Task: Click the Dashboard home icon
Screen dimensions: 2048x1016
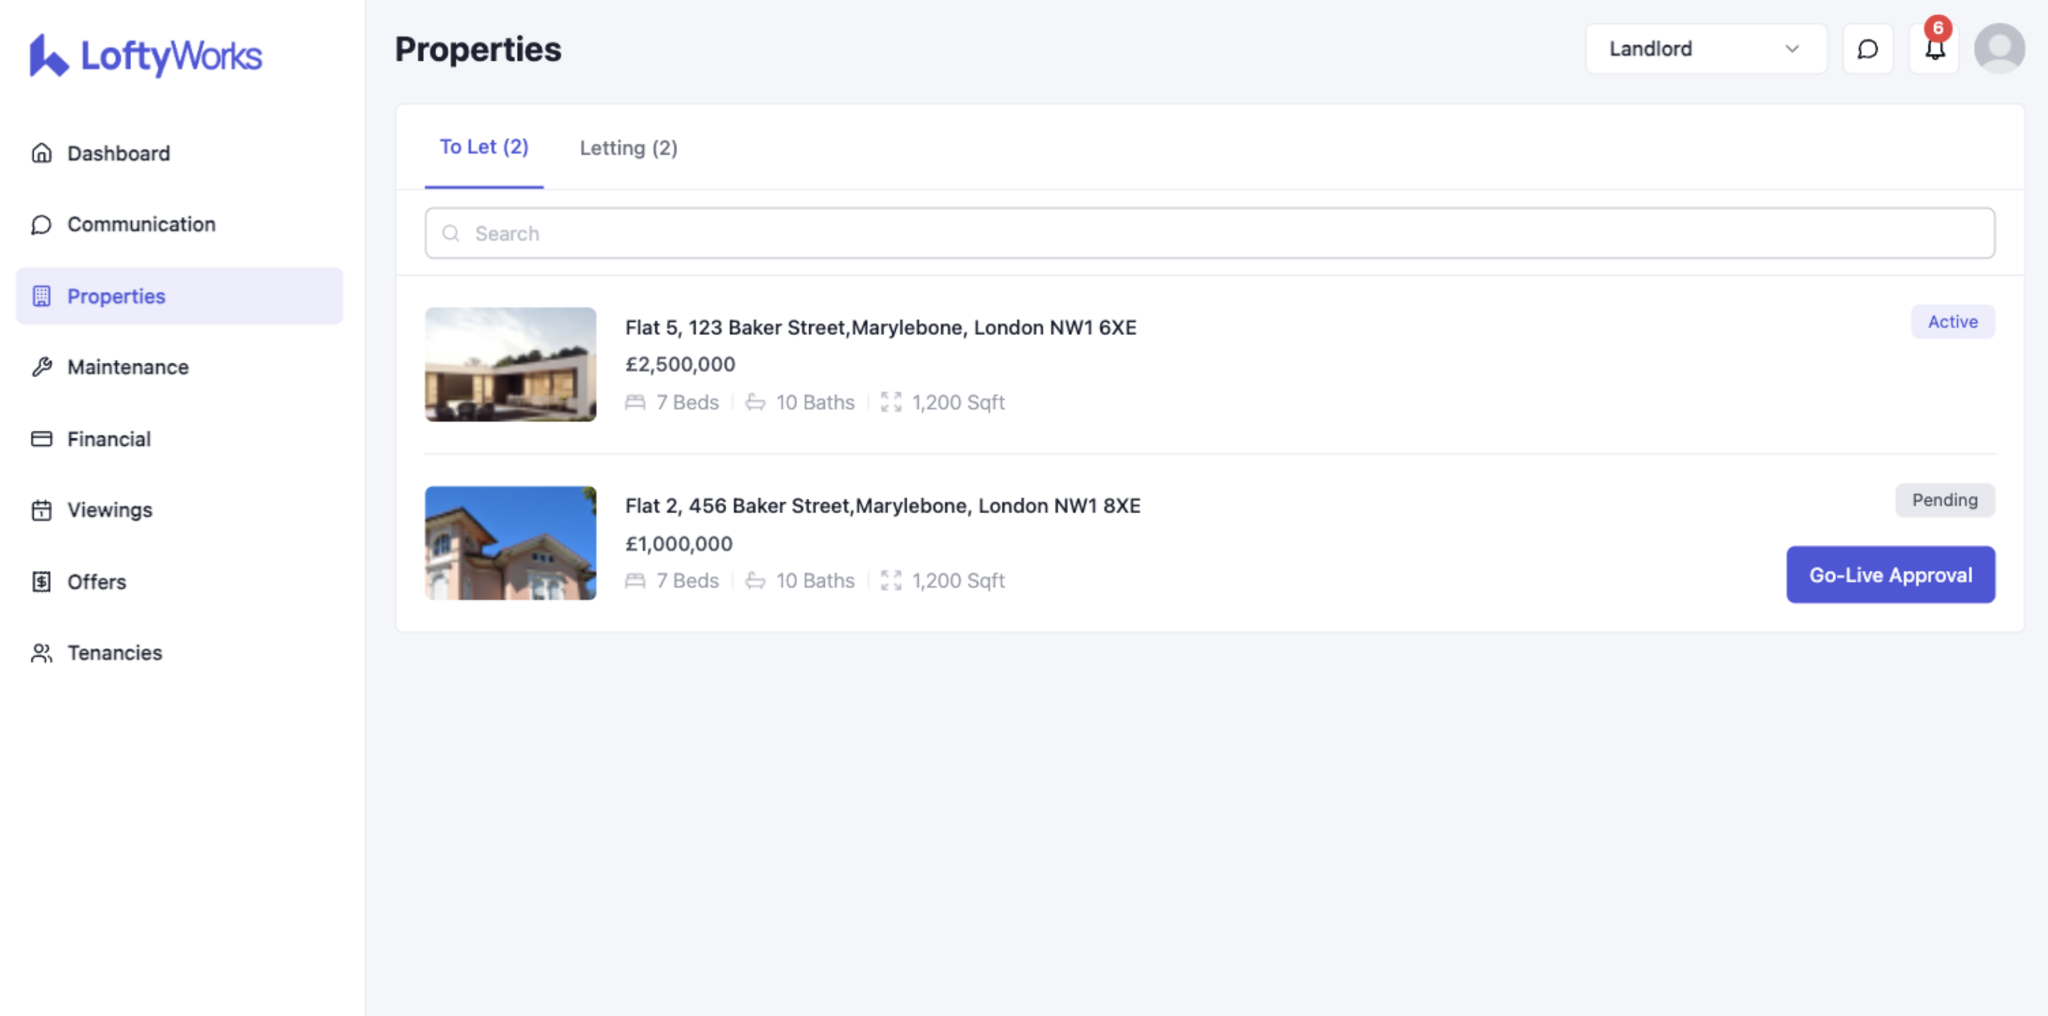Action: tap(42, 152)
